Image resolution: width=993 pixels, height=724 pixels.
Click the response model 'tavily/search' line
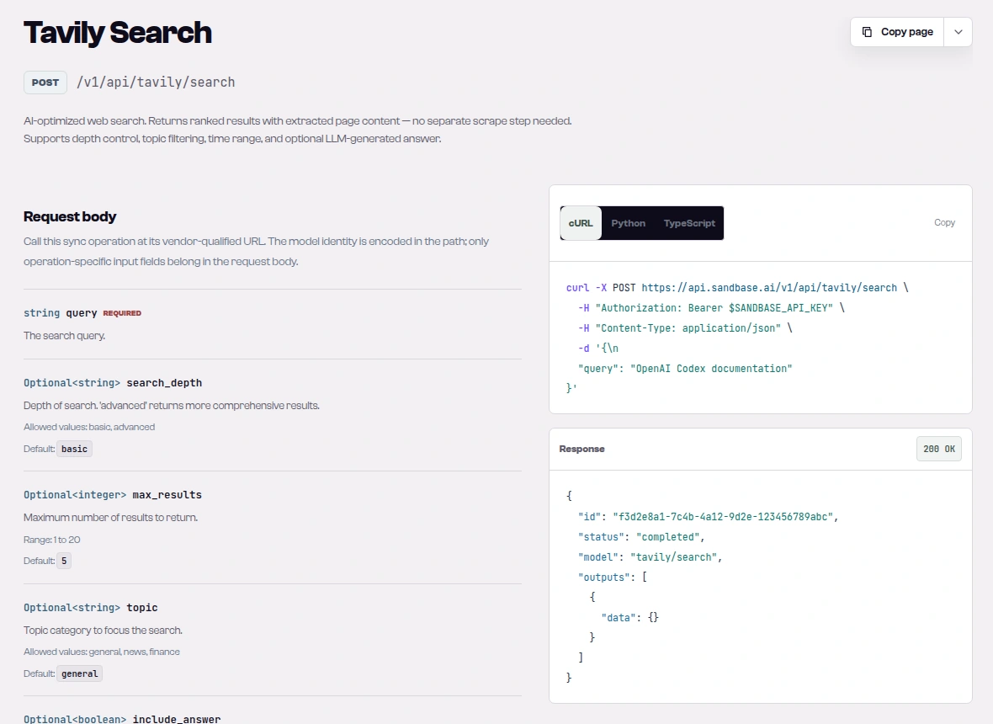click(650, 557)
